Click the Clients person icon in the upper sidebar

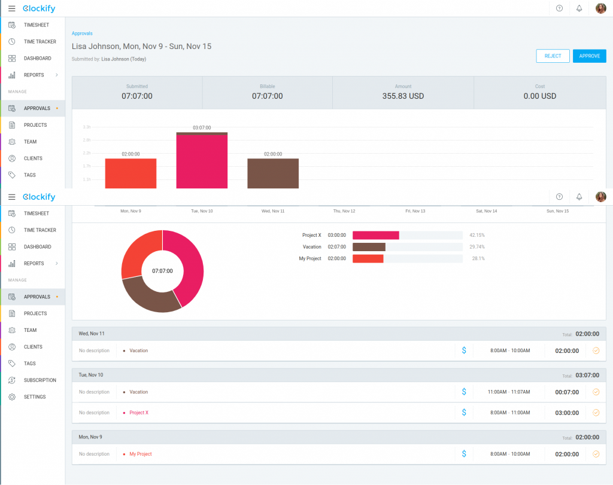tap(12, 158)
